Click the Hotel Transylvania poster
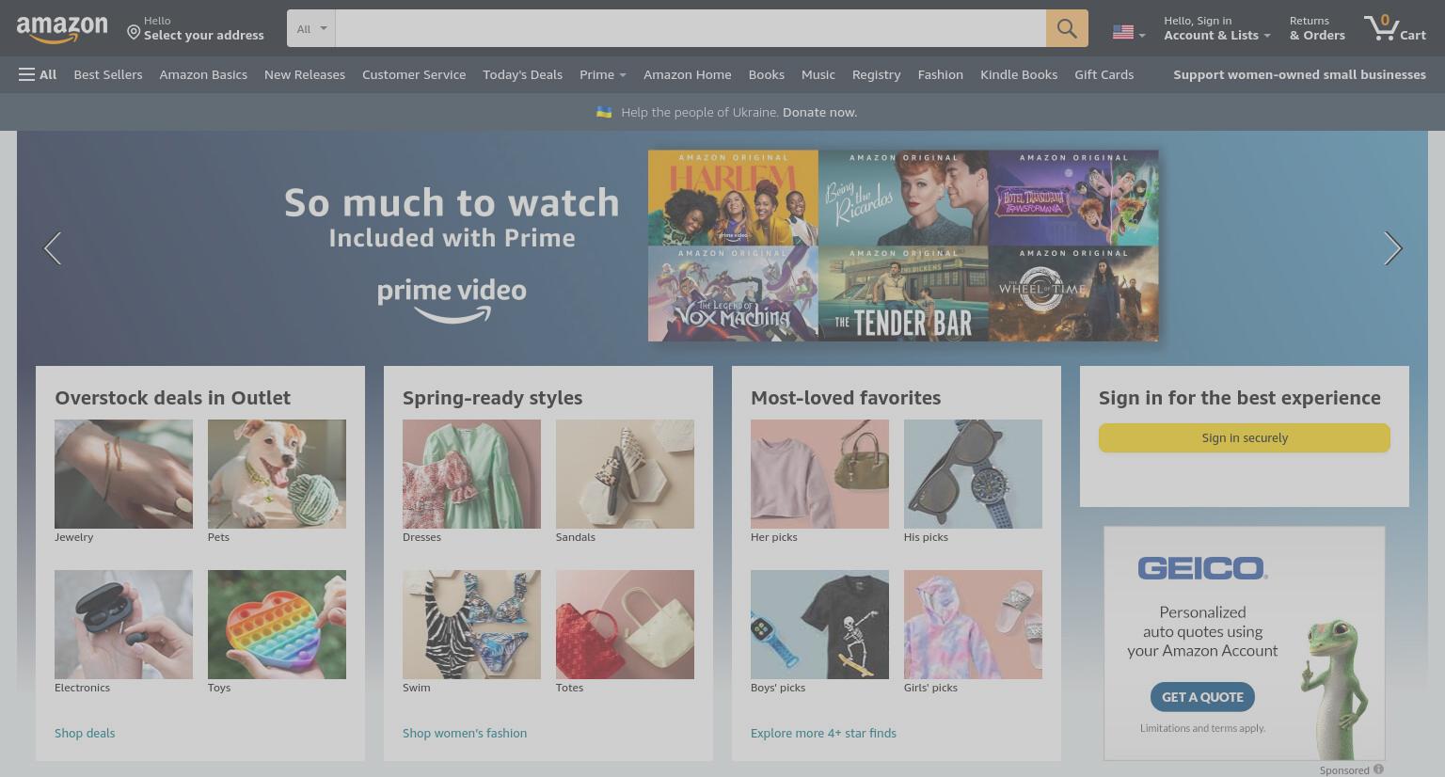The width and height of the screenshot is (1445, 777). 1073,198
